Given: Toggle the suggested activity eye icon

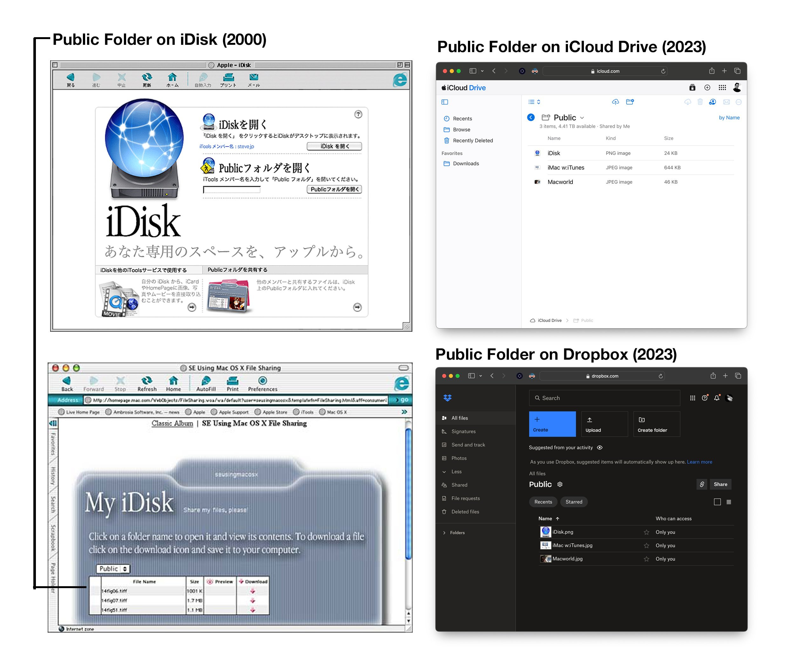Looking at the screenshot, I should (599, 448).
